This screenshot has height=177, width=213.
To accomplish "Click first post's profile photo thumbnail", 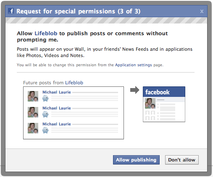I will [x=33, y=96].
